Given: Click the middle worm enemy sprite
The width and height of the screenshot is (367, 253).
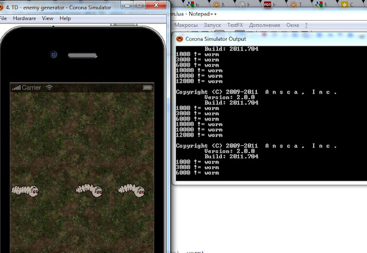Looking at the screenshot, I should (x=89, y=190).
